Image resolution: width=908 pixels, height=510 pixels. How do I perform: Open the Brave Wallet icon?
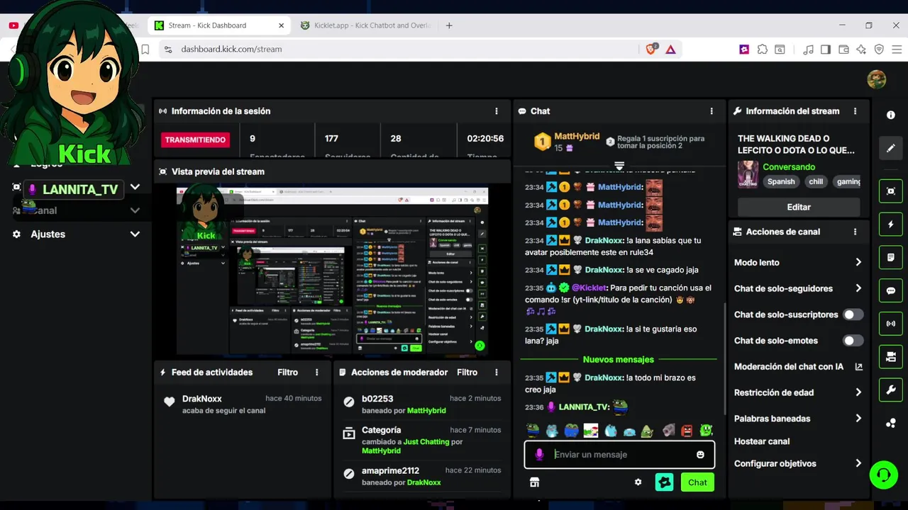coord(843,49)
